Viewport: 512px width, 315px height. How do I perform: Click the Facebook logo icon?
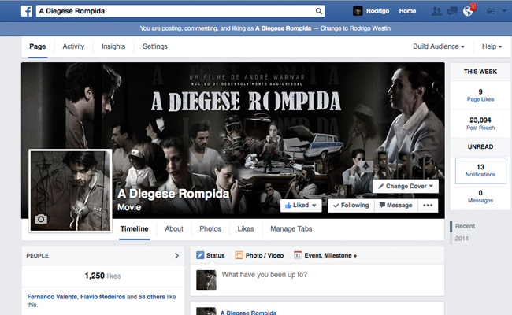(x=27, y=11)
